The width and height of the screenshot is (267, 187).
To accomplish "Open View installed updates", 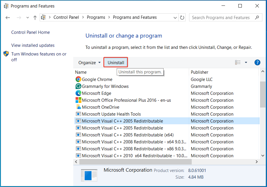I will pos(33,45).
